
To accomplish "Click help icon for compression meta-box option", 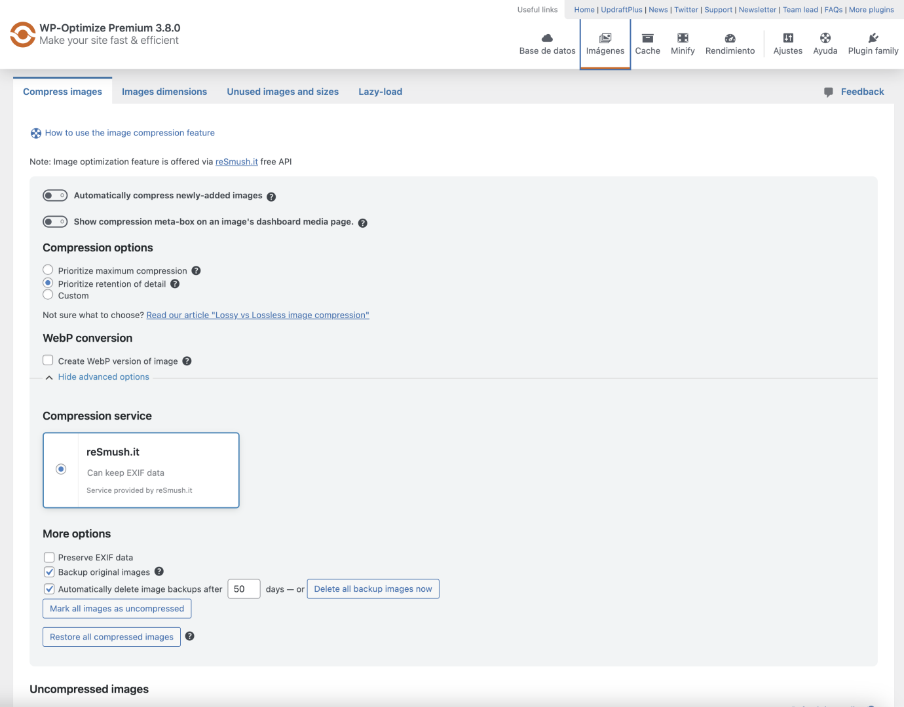I will pyautogui.click(x=363, y=223).
